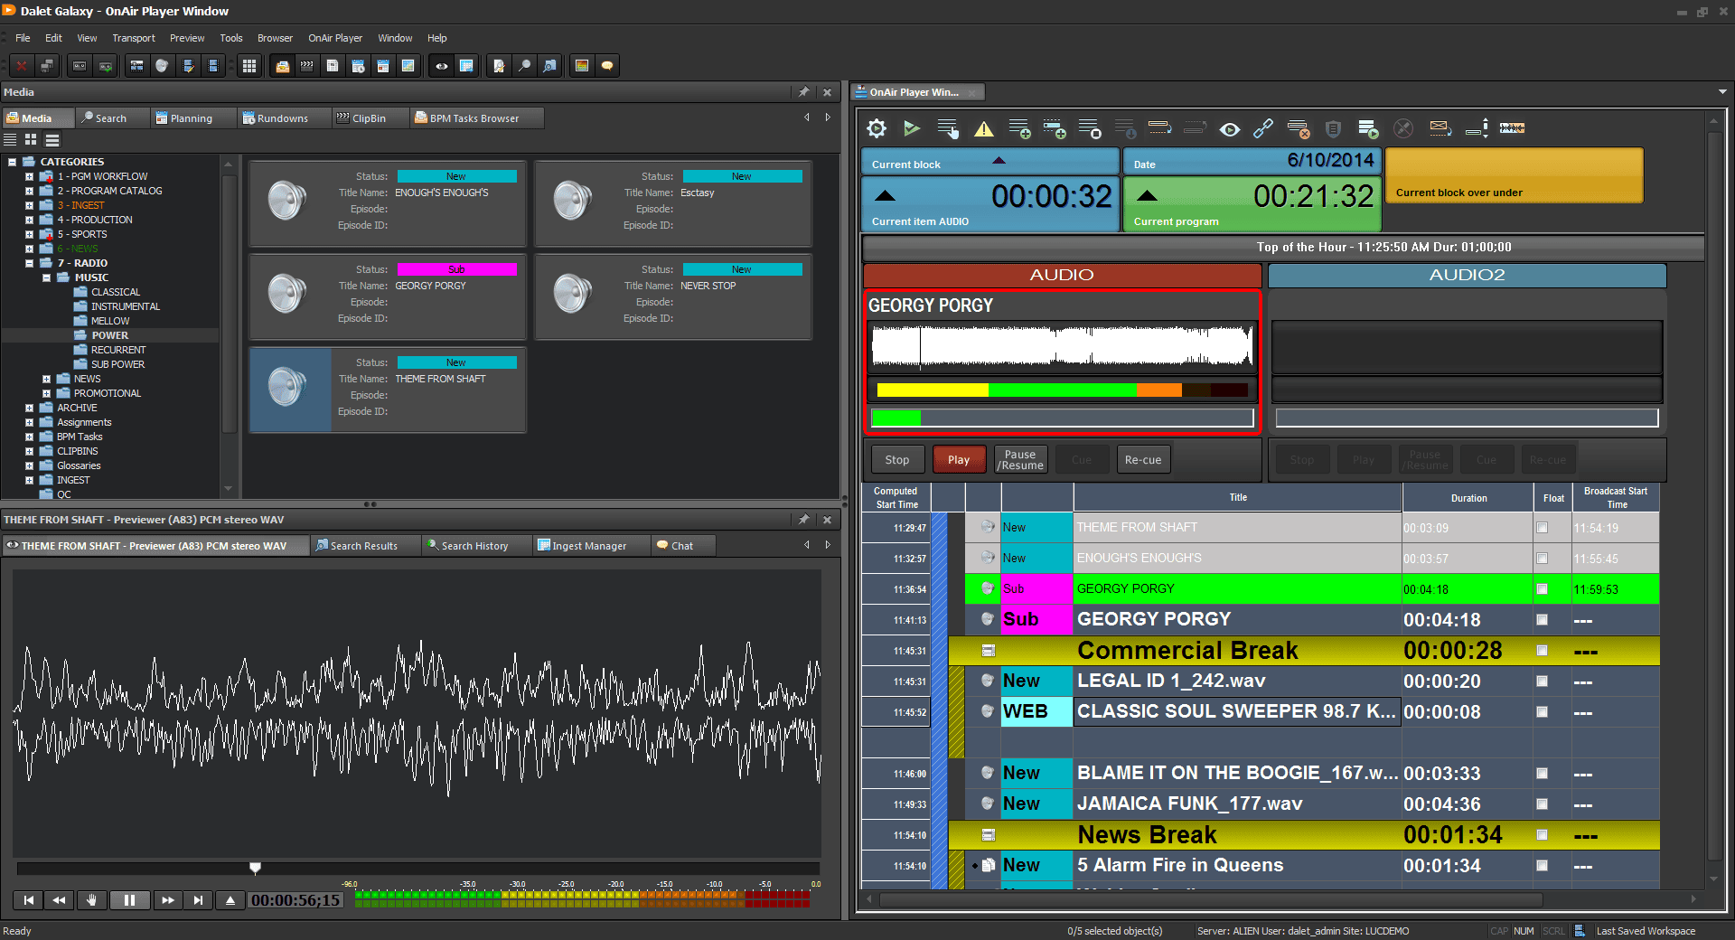Click the GEORGY PORGY waveform in AUDIO player
This screenshot has width=1735, height=940.
click(x=1062, y=347)
